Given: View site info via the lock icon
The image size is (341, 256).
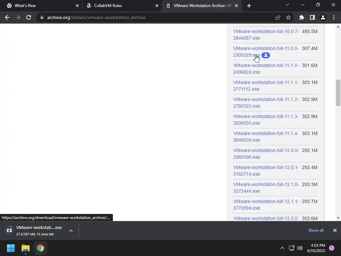Looking at the screenshot, I should tap(42, 17).
